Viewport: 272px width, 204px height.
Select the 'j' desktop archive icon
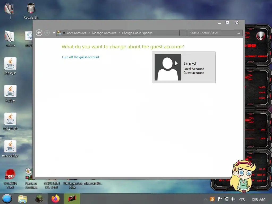(10, 11)
